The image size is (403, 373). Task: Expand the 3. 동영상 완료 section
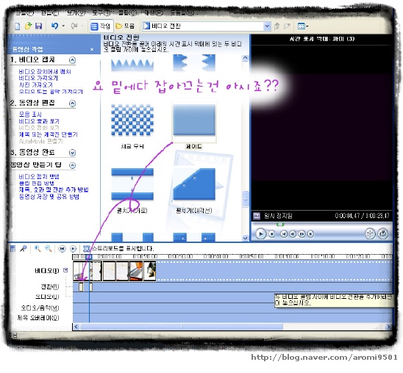point(73,153)
